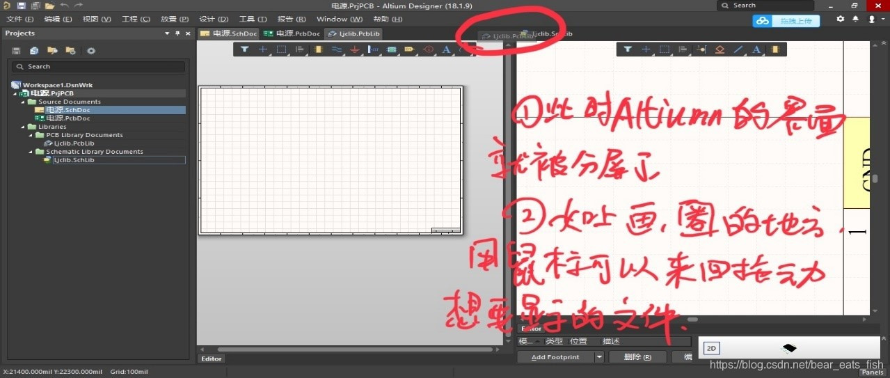Open the 视图 (V) menu
Image resolution: width=890 pixels, height=378 pixels.
point(96,19)
